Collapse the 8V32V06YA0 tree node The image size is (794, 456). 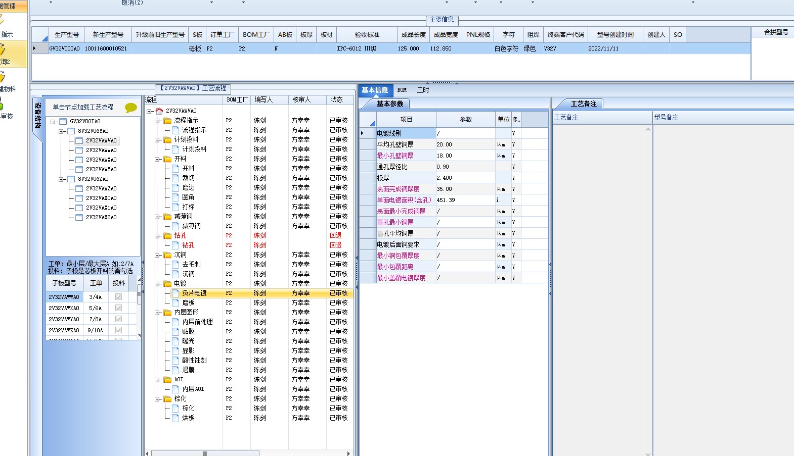(61, 131)
